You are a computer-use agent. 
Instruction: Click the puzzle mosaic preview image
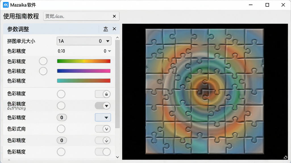(205, 91)
